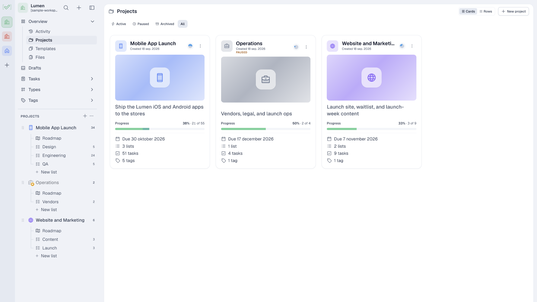Open Website and Marketing cover thumbnail
This screenshot has width=537, height=302.
tap(372, 78)
